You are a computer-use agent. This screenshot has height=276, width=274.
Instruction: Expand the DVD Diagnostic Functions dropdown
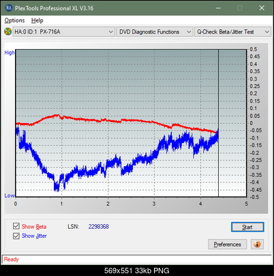[x=155, y=32]
